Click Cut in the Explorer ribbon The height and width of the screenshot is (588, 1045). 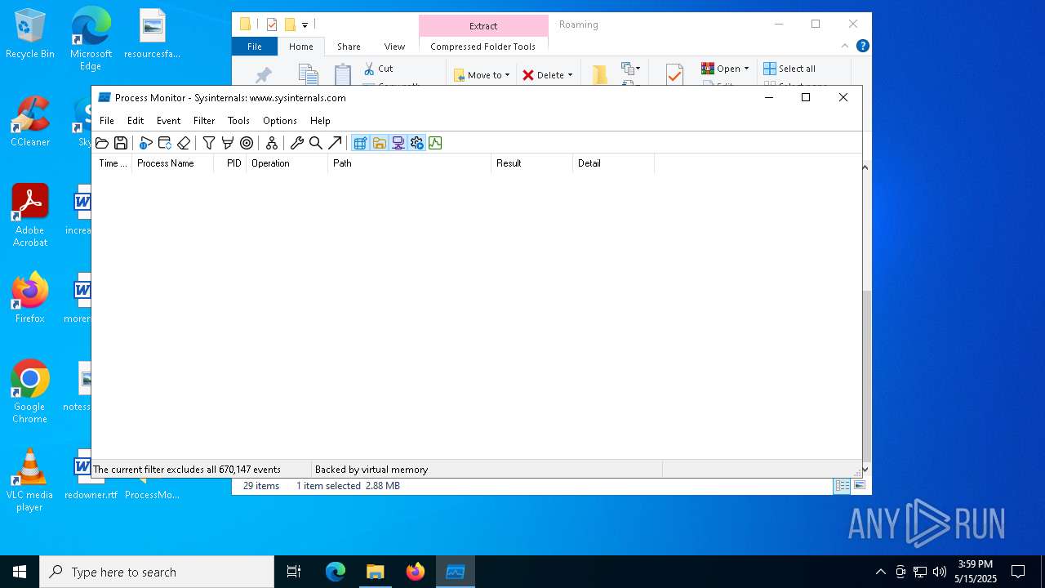pos(378,69)
